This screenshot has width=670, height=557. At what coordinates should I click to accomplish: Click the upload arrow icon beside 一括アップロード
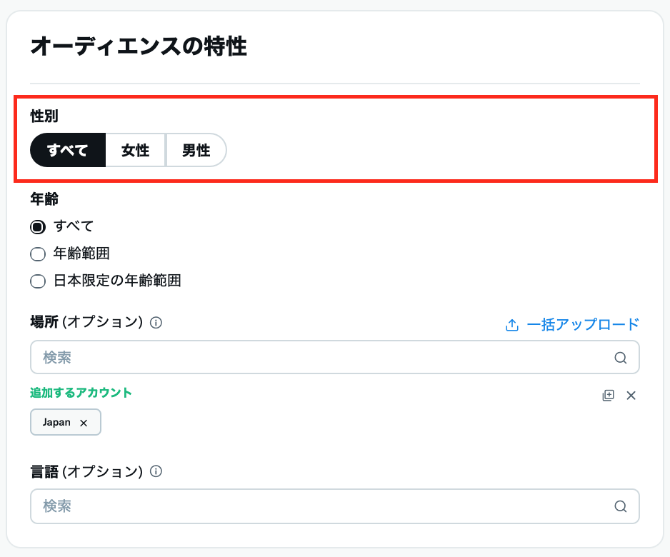click(511, 326)
